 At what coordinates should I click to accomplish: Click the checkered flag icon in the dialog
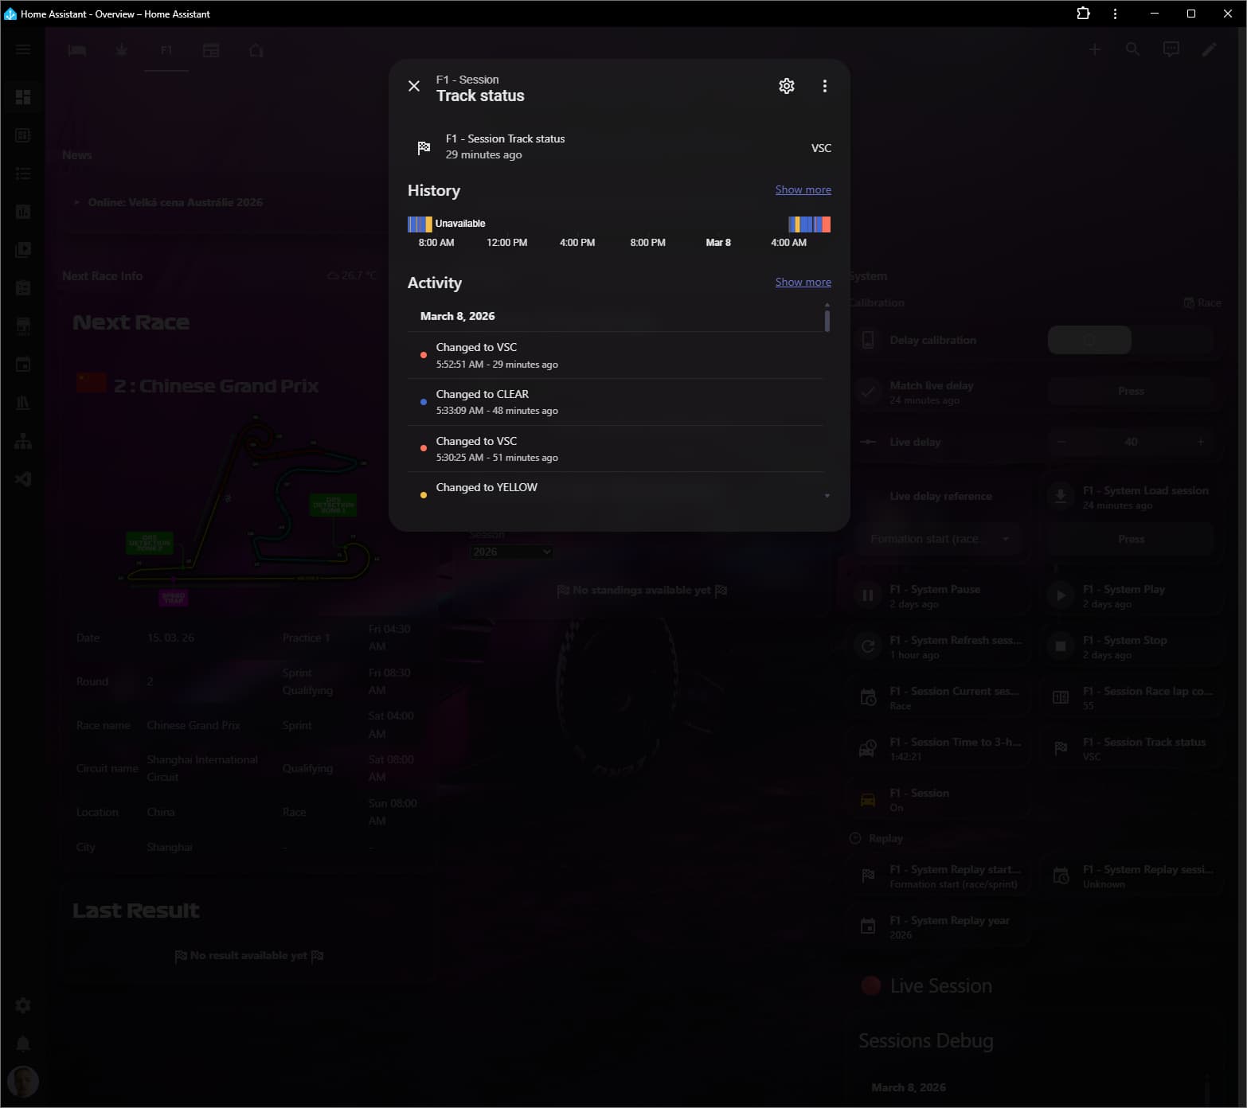(x=424, y=147)
